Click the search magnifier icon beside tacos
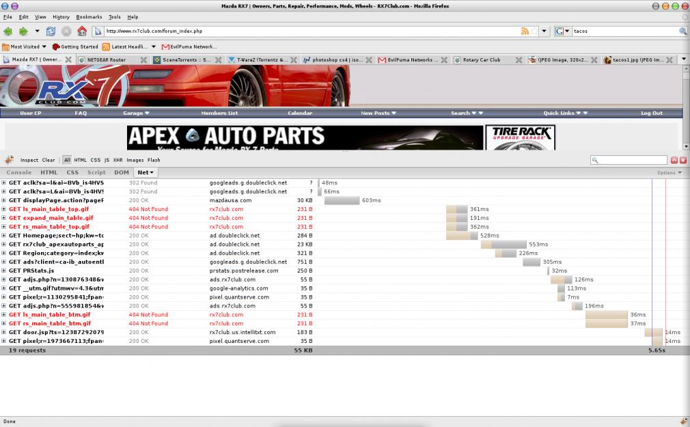 coord(682,31)
